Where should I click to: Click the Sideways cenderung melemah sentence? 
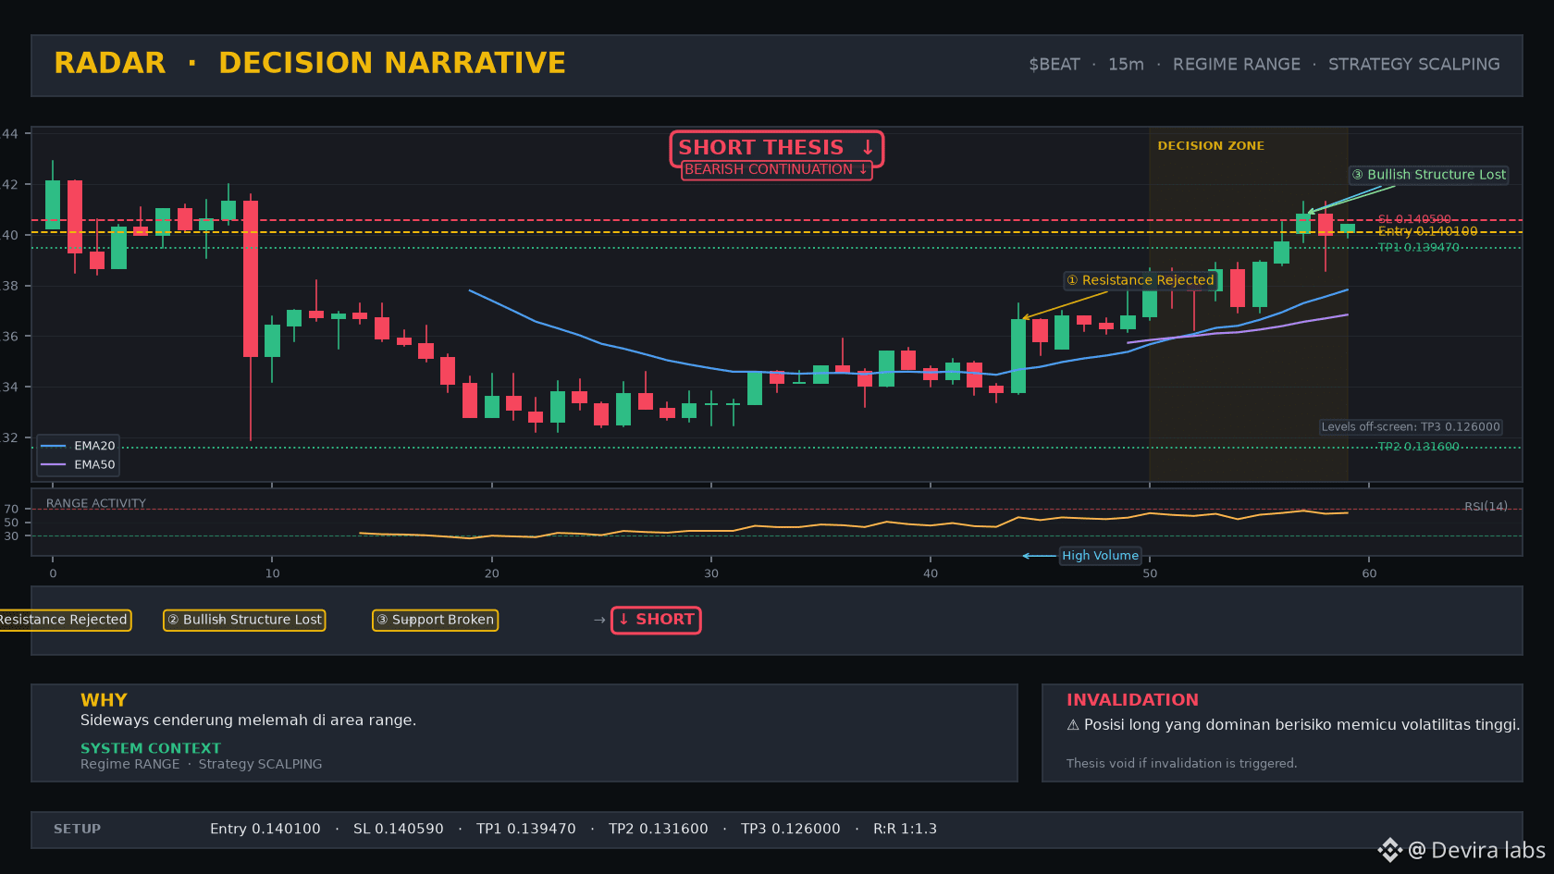tap(248, 720)
